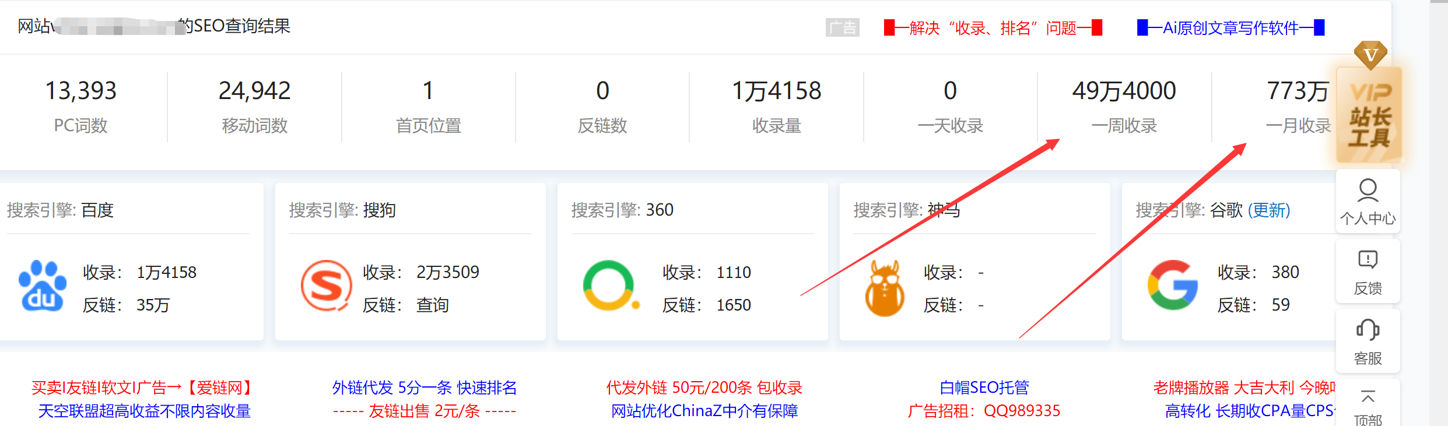Click the 360 search ring logo
The height and width of the screenshot is (426, 1448).
pos(609,286)
